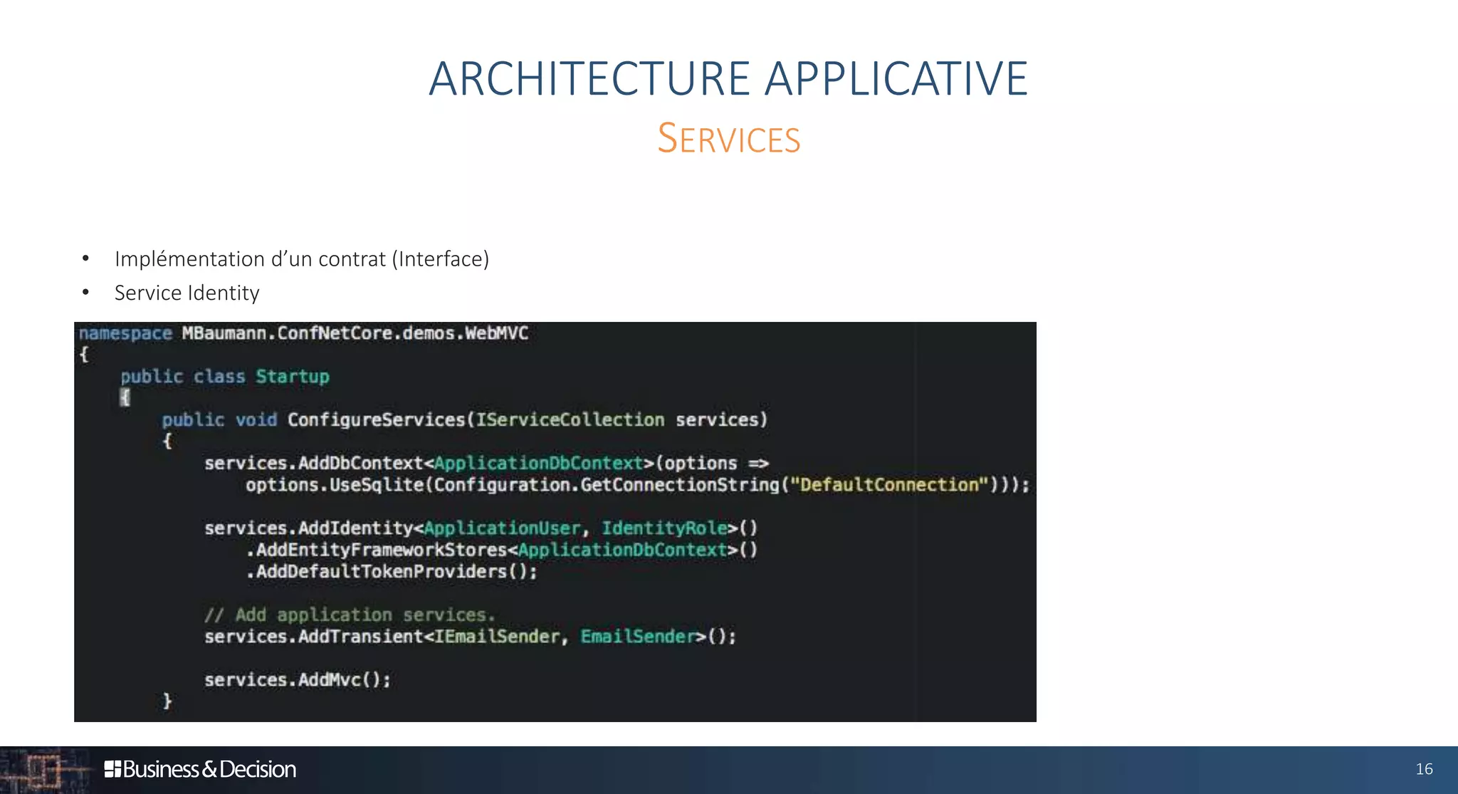Select bullet 'Service Identity'

(187, 293)
